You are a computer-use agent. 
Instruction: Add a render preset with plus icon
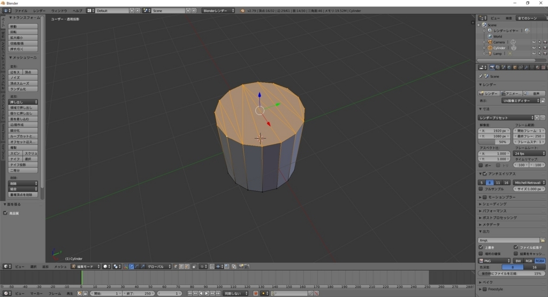[x=537, y=118]
